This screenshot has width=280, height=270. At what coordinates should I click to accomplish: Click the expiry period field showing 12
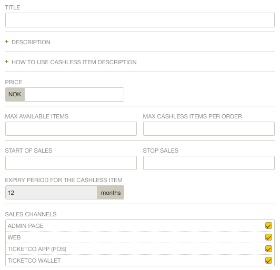[51, 193]
